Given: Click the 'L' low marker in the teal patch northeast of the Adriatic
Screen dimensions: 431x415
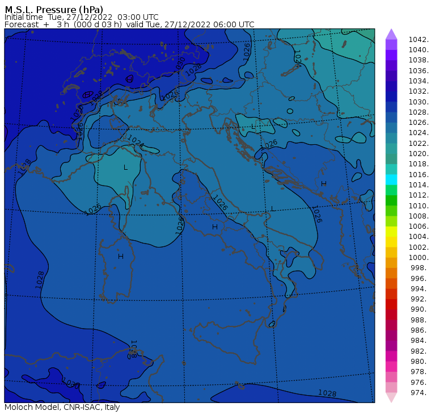Looking at the screenshot, I should (x=253, y=127).
